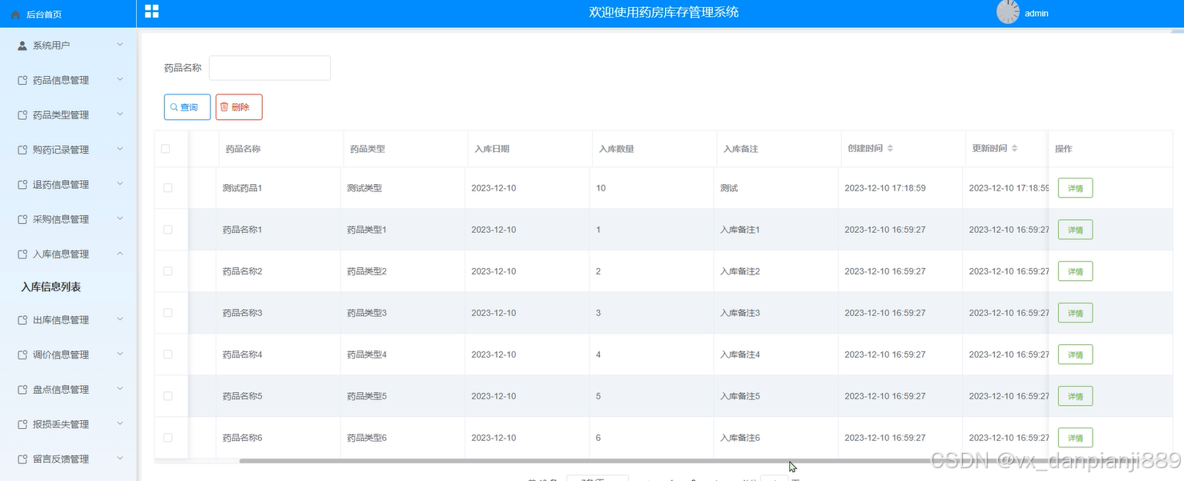Expand 采购信息管理 menu chevron
This screenshot has width=1184, height=481.
120,218
